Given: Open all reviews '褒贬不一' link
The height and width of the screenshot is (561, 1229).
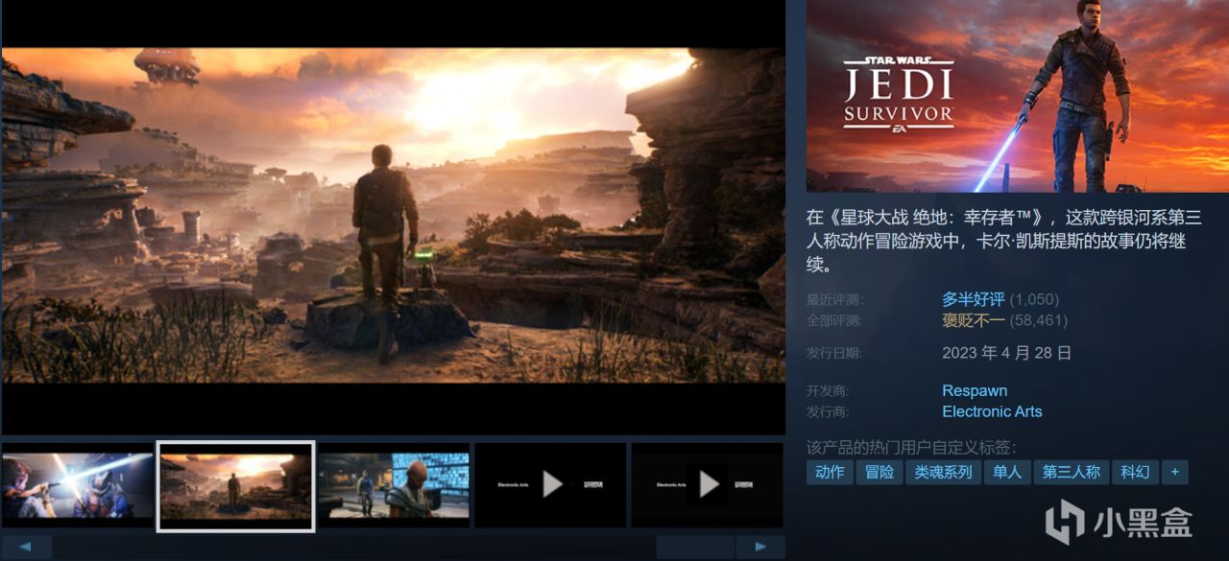Looking at the screenshot, I should click(x=973, y=320).
